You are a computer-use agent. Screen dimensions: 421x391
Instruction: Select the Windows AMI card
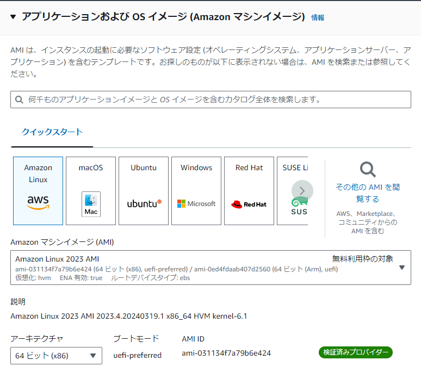tap(196, 191)
